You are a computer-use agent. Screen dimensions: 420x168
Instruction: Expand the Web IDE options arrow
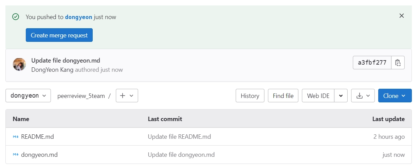click(341, 96)
